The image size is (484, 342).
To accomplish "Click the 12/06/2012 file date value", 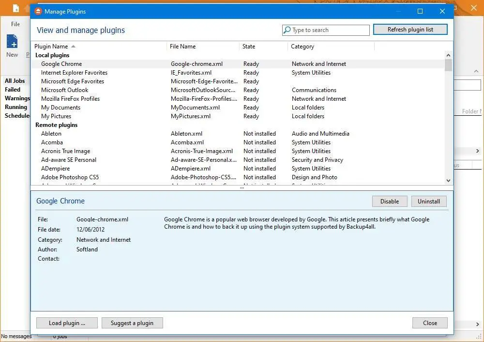I will 91,230.
